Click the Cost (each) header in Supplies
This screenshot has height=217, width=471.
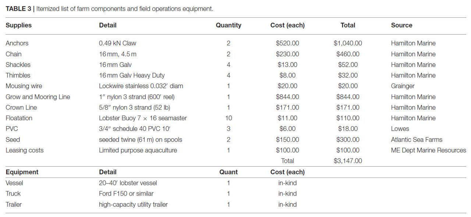click(287, 25)
